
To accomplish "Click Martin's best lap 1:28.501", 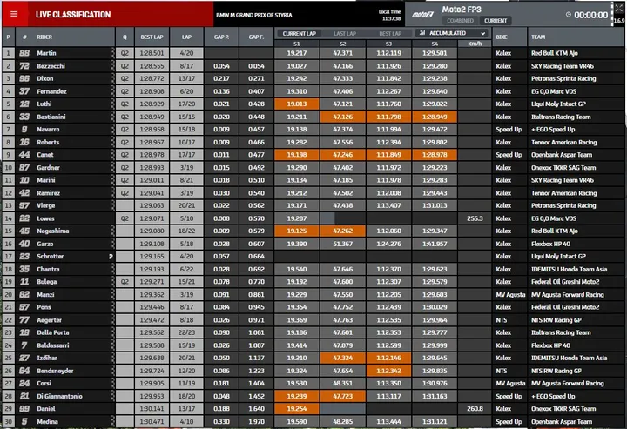I will pos(152,53).
